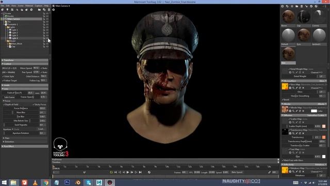Viewport: 330px width, 186px height.
Task: Click the Albedo color swatch
Action: 314,111
